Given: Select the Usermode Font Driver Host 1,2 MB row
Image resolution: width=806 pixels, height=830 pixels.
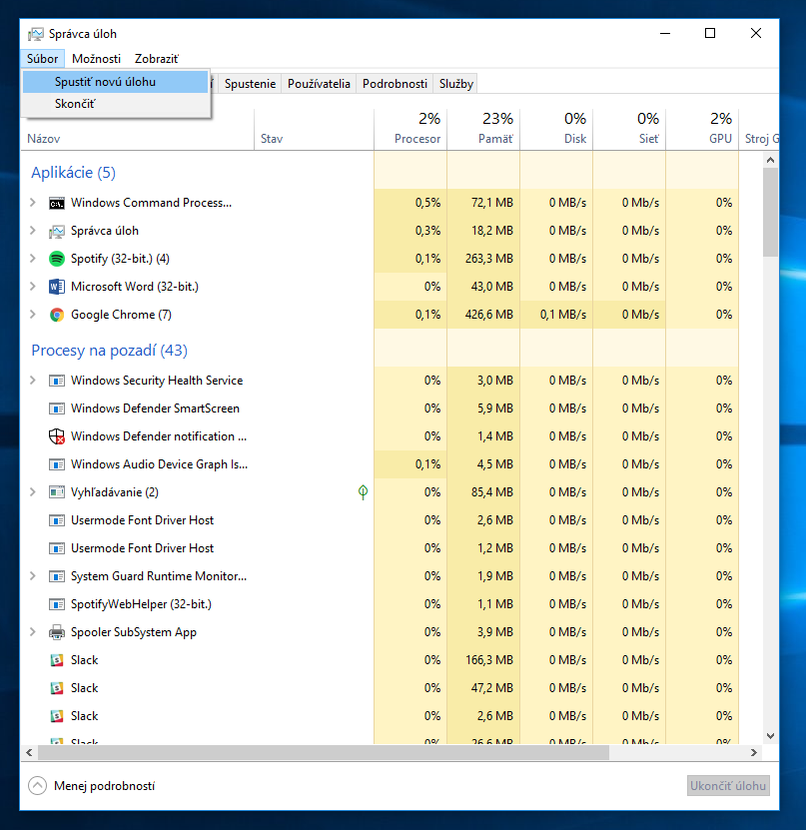Looking at the screenshot, I should pos(380,548).
